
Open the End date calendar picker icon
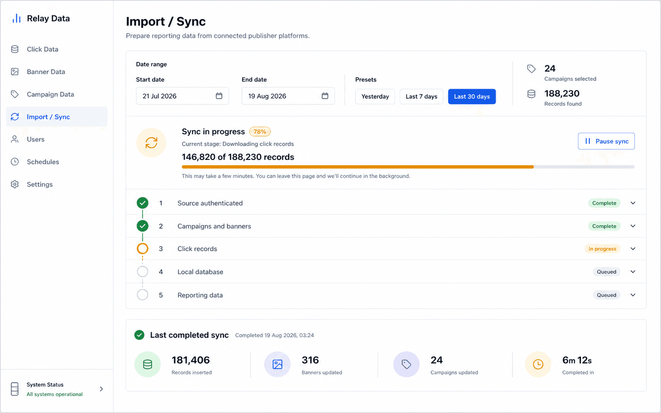(325, 96)
